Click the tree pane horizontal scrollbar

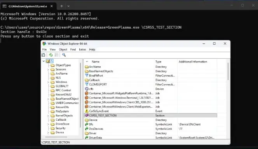(56, 137)
